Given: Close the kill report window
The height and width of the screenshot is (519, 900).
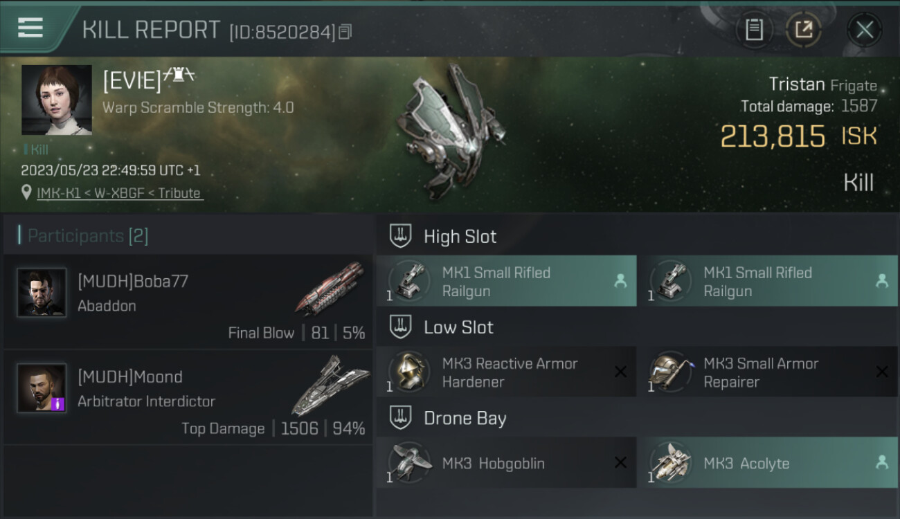Looking at the screenshot, I should [865, 30].
